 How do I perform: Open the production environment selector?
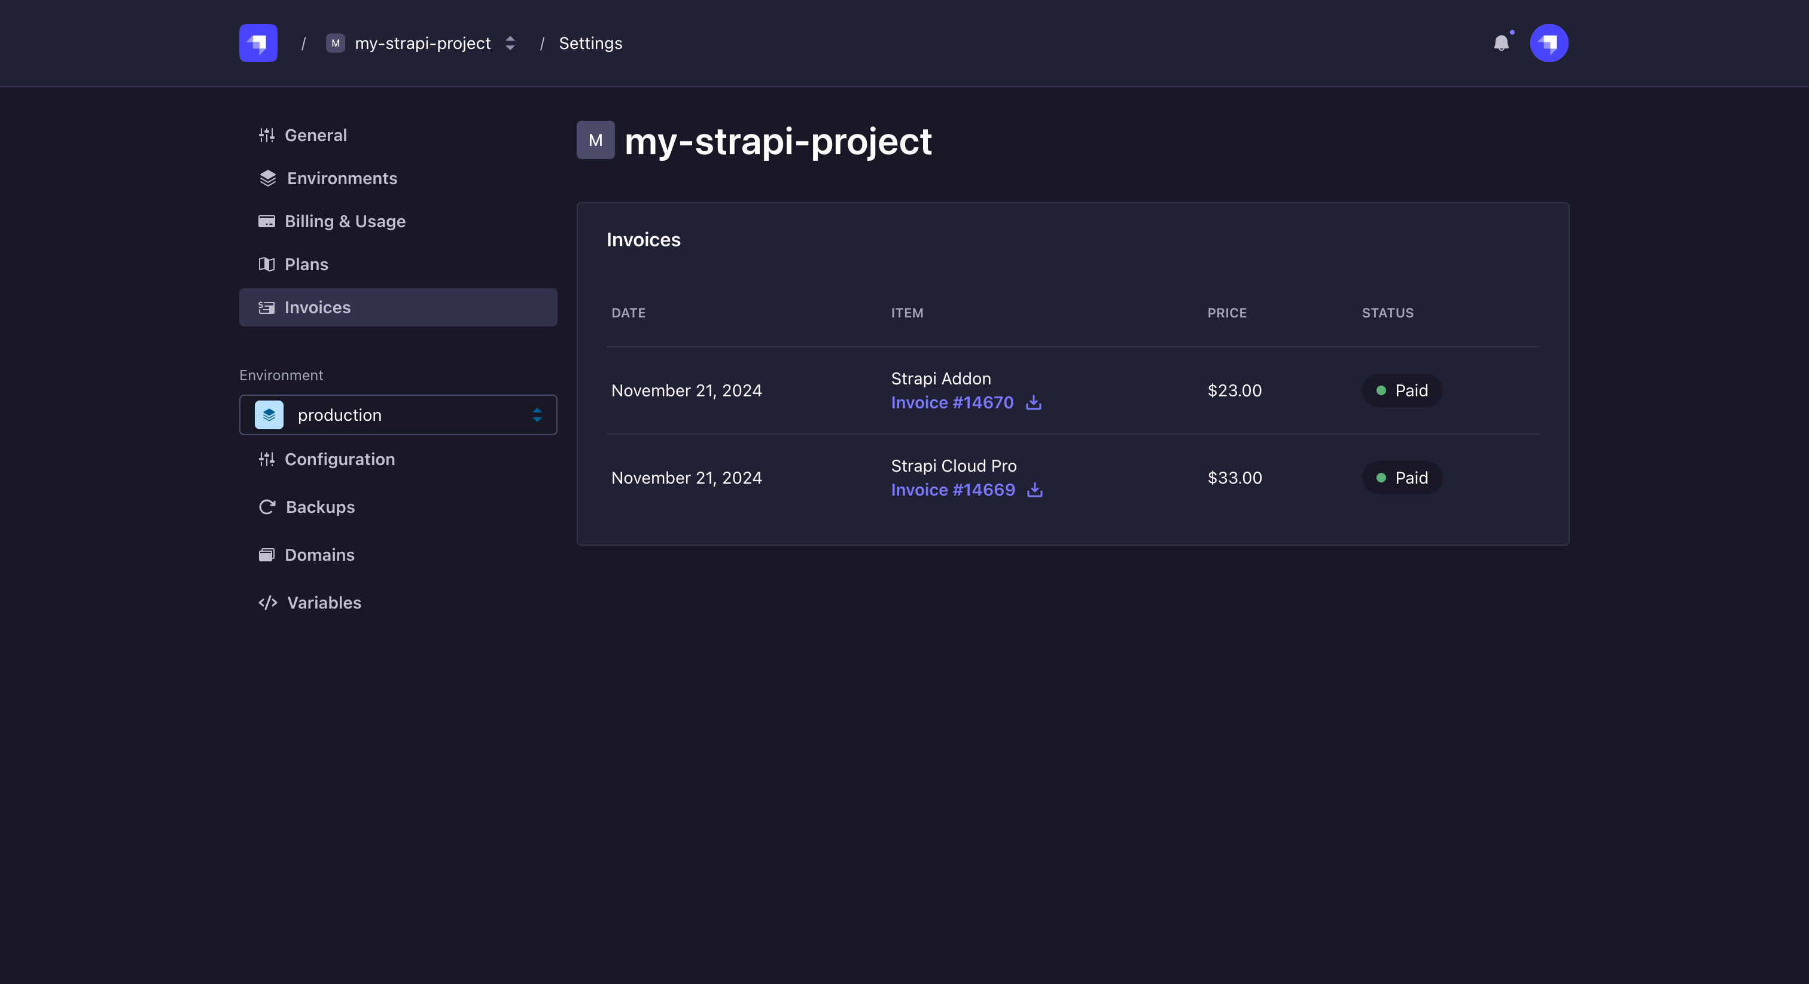pyautogui.click(x=397, y=415)
